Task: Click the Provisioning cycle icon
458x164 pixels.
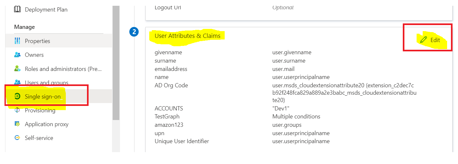Action: click(17, 110)
